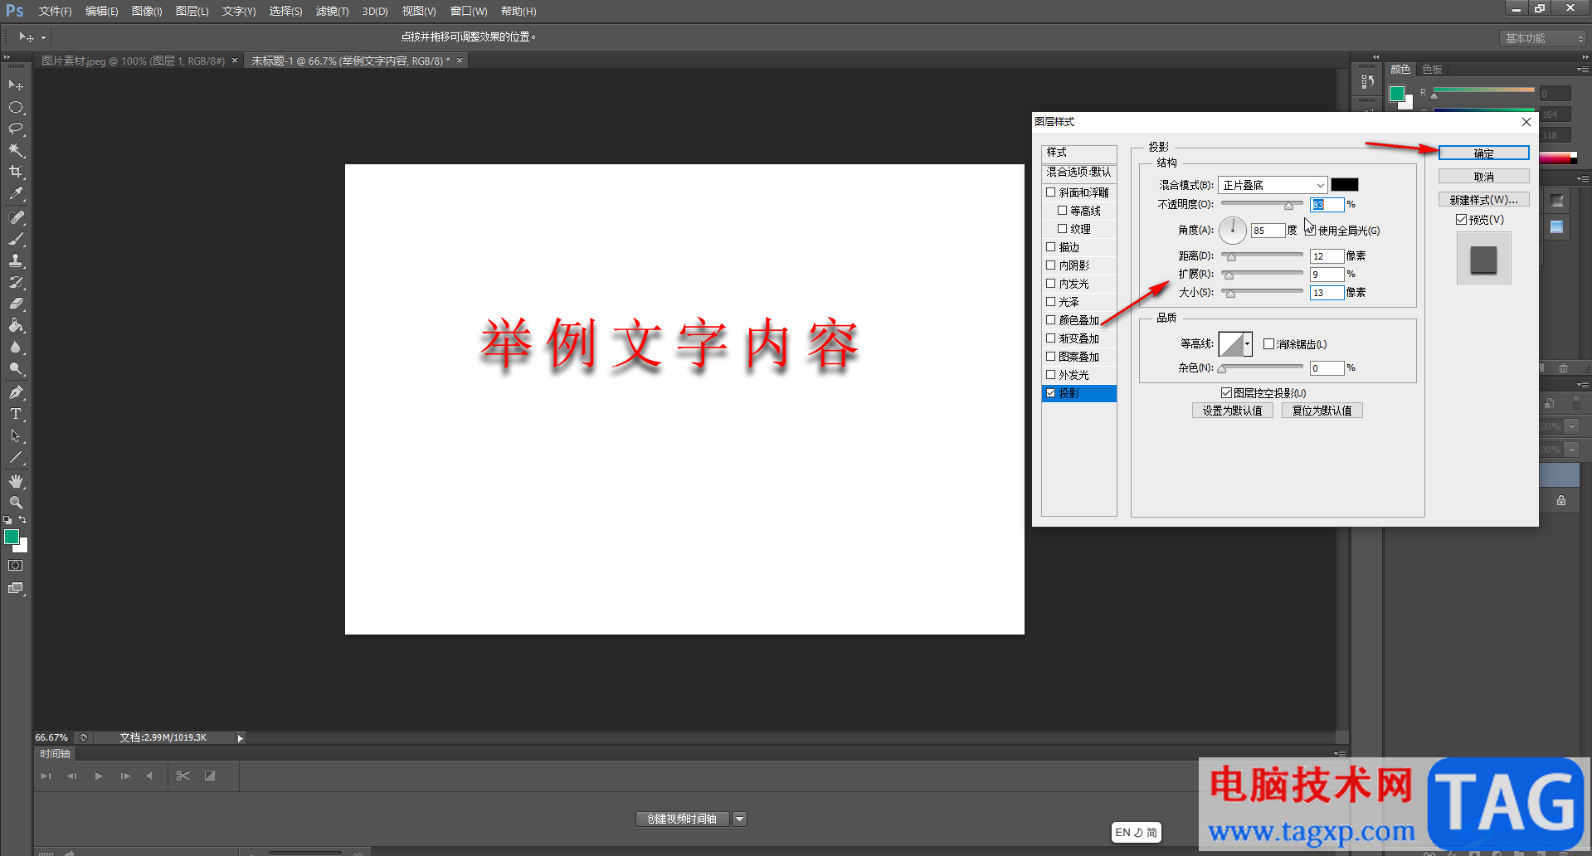The height and width of the screenshot is (856, 1592).
Task: Click the 大小 size value field
Action: (x=1327, y=293)
